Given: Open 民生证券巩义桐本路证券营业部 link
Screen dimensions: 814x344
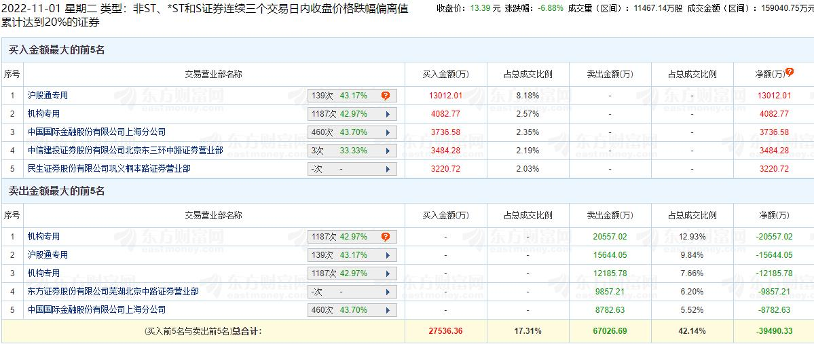Looking at the screenshot, I should pyautogui.click(x=109, y=169).
